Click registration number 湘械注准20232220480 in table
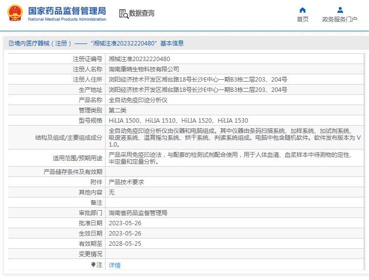369x280 pixels. coord(139,59)
